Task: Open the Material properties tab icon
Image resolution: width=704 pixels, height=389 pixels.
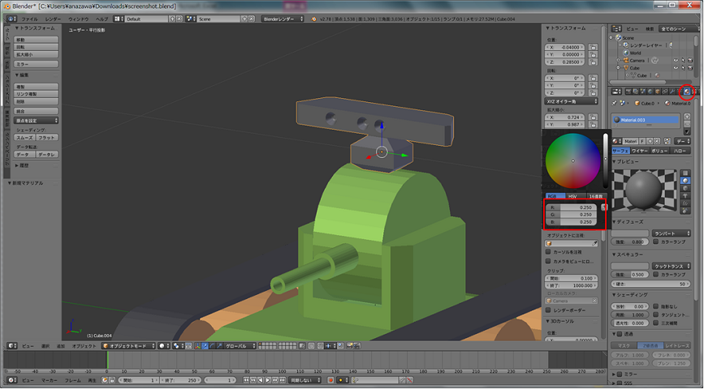Action: (686, 92)
